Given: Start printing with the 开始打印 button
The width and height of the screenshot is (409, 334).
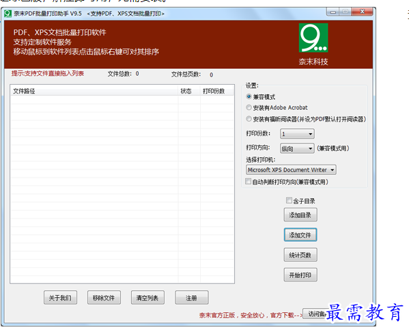Looking at the screenshot, I should pos(300,275).
